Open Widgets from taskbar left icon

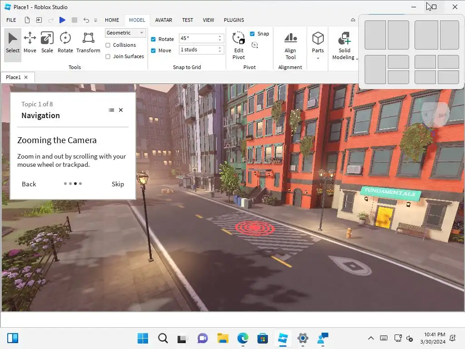tap(13, 338)
